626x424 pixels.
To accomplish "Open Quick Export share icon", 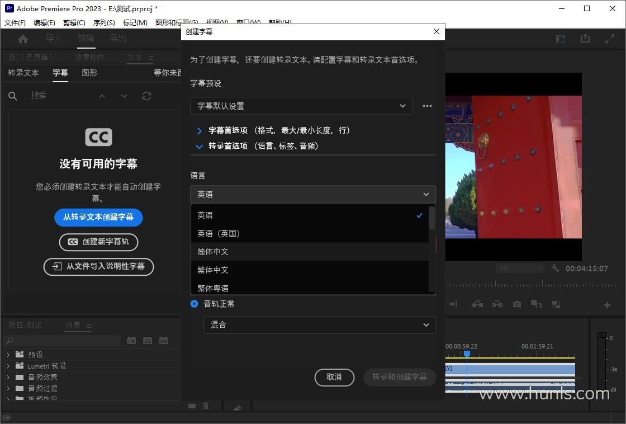I will click(x=585, y=39).
